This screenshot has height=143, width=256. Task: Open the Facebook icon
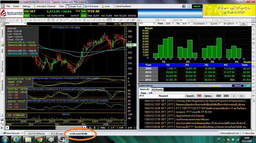pyautogui.click(x=184, y=6)
